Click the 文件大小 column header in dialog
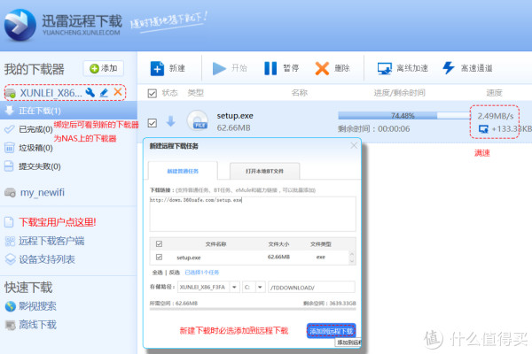 (278, 244)
